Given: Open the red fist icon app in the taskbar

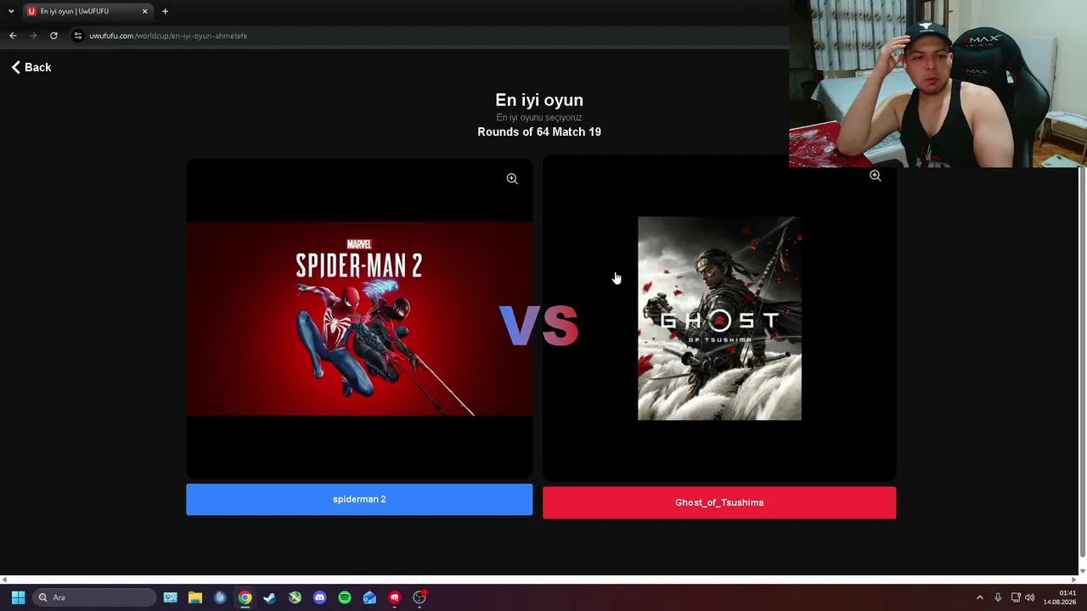Looking at the screenshot, I should [394, 597].
